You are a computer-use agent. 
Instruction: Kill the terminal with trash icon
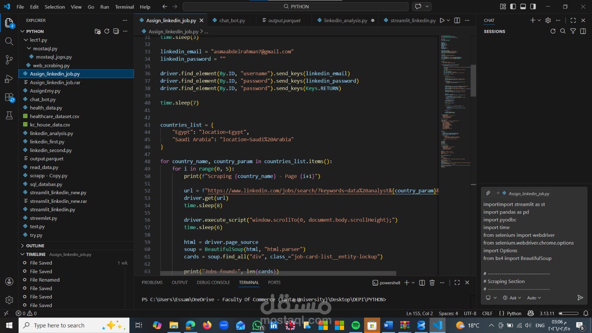[x=432, y=283]
